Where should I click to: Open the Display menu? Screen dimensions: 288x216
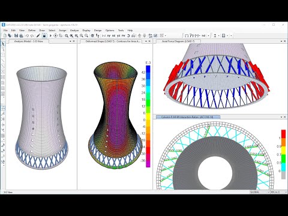pos(86,31)
